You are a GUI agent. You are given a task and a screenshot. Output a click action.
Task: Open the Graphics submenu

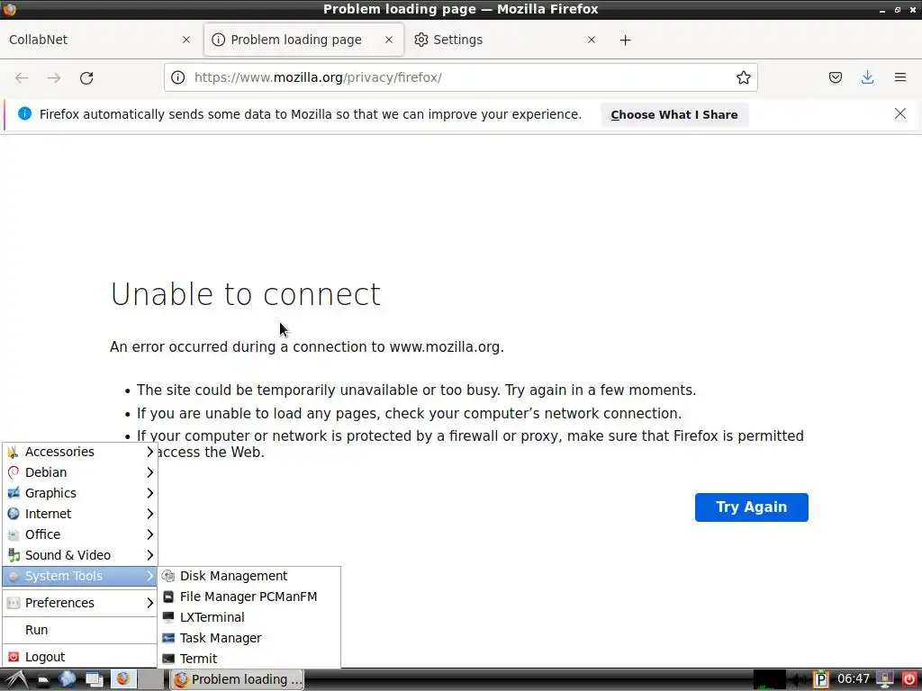[x=80, y=493]
